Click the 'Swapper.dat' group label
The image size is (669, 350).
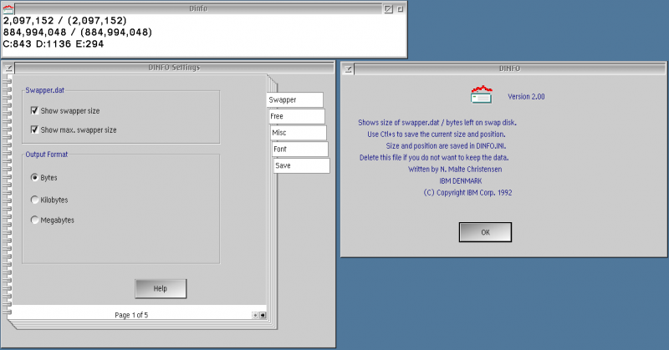click(x=45, y=90)
